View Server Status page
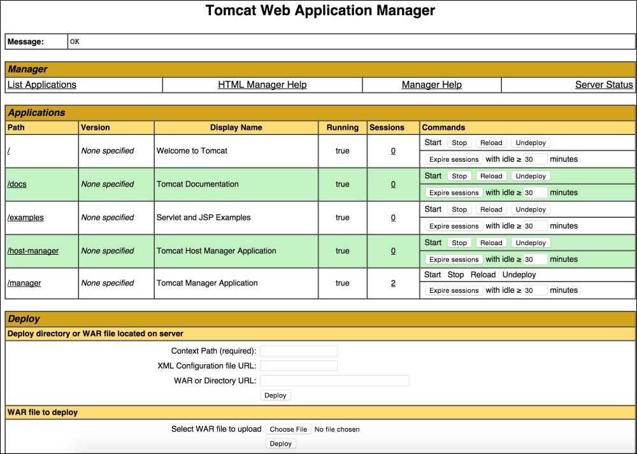Viewport: 637px width, 454px height. click(604, 85)
